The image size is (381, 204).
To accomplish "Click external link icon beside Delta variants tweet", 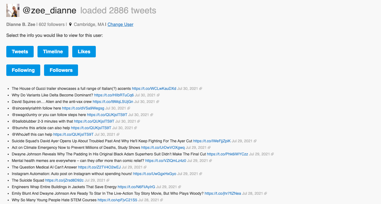I will point(158,95).
